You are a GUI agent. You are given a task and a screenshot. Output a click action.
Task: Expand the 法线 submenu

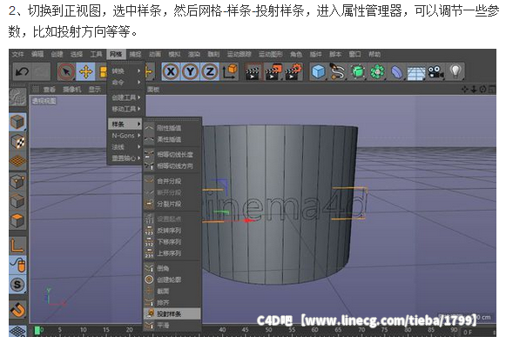pos(126,147)
